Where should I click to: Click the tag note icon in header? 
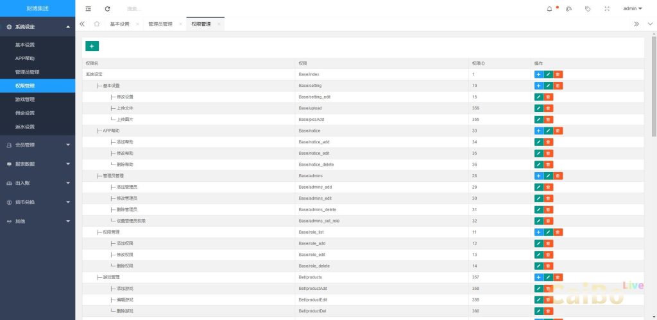pyautogui.click(x=588, y=9)
